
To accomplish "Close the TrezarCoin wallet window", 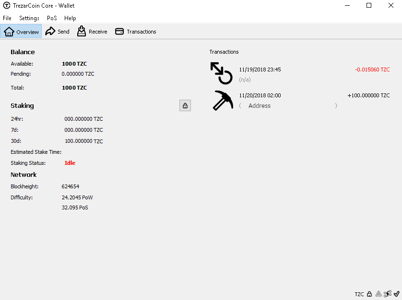I will click(390, 5).
